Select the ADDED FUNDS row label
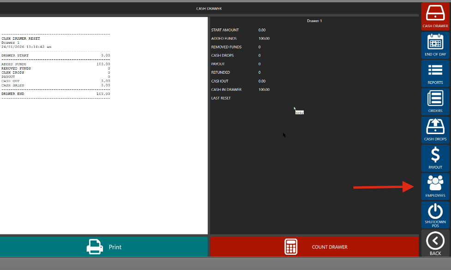Screen dimensions: 451x270 (x=224, y=39)
